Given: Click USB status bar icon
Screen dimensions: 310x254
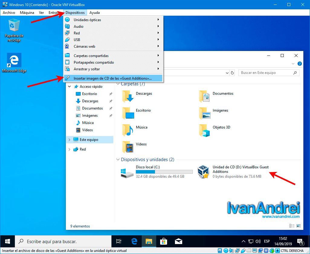Looking at the screenshot, I should (243, 251).
